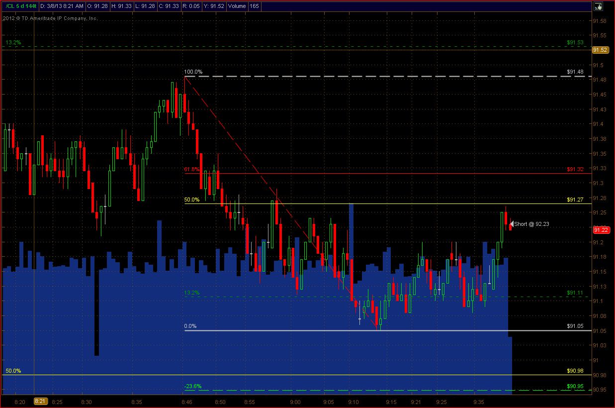The image size is (615, 408).
Task: Click the 8:46 time axis label
Action: click(187, 401)
